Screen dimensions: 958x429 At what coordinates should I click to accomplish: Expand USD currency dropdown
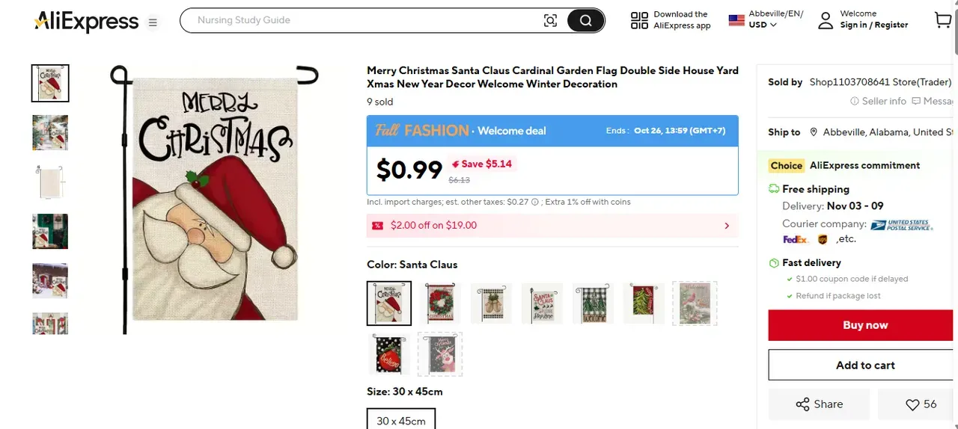tap(763, 25)
